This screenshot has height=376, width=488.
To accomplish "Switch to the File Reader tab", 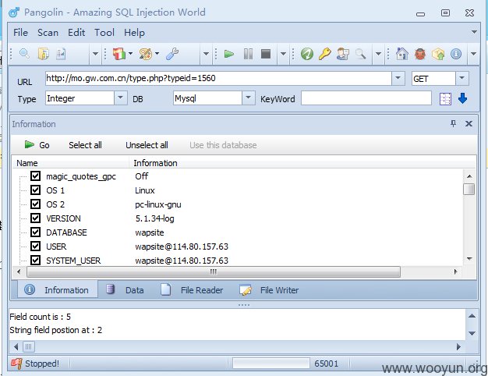I will (x=192, y=290).
